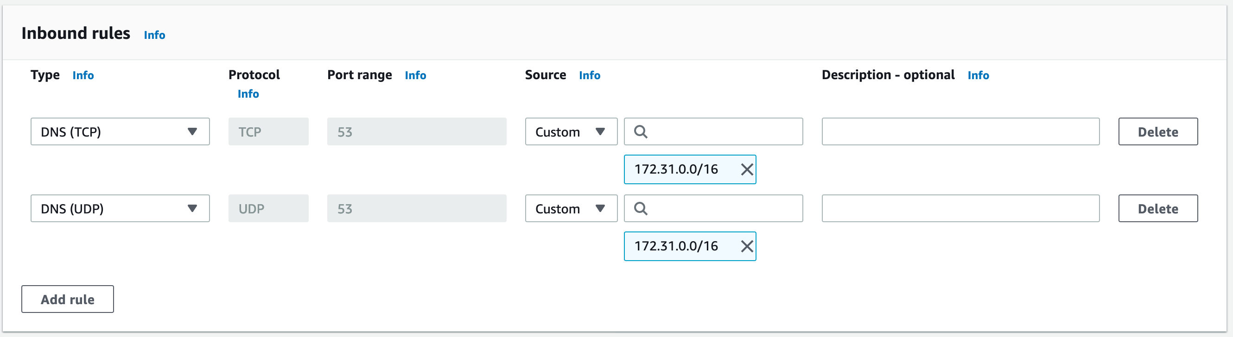Delete the DNS (UDP) inbound rule
The width and height of the screenshot is (1233, 337).
pos(1157,208)
